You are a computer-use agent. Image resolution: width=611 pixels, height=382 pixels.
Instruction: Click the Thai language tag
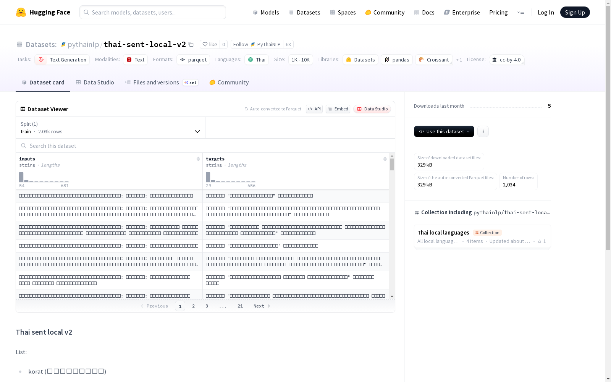257,60
